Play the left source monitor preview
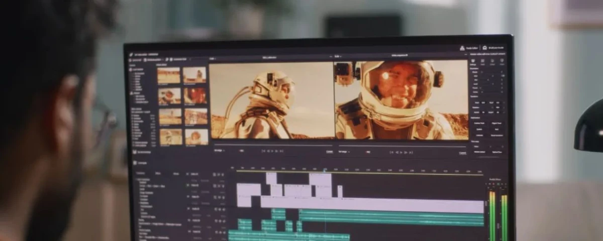This screenshot has width=603, height=241. click(x=272, y=151)
